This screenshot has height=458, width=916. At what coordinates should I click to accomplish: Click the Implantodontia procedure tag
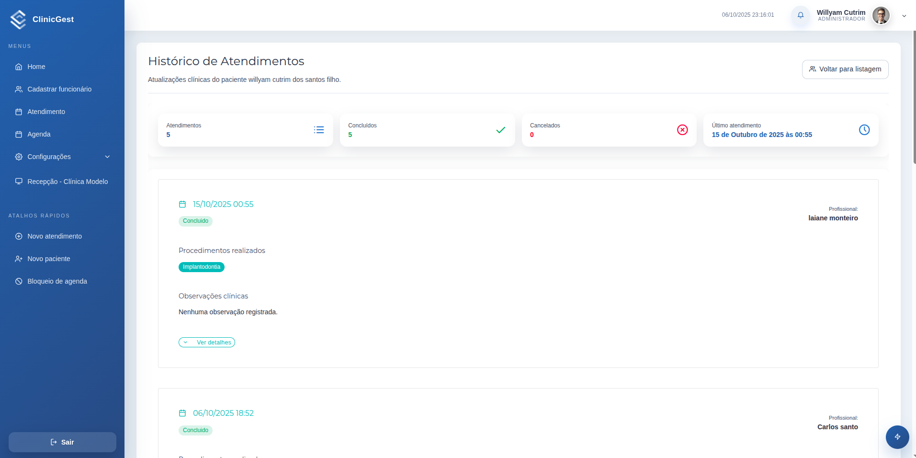[x=202, y=267]
